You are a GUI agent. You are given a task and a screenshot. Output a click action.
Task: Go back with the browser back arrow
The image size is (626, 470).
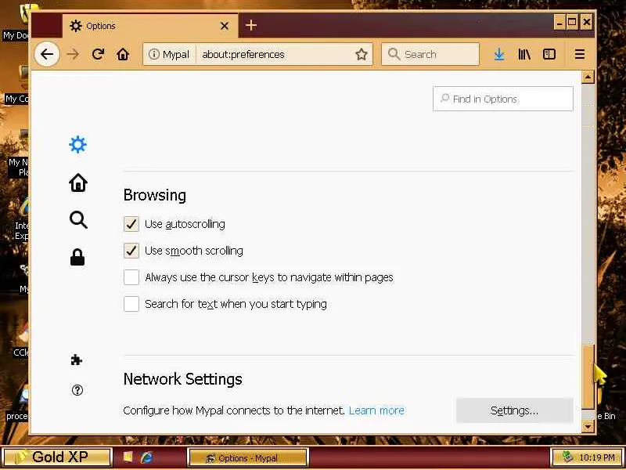(x=47, y=54)
